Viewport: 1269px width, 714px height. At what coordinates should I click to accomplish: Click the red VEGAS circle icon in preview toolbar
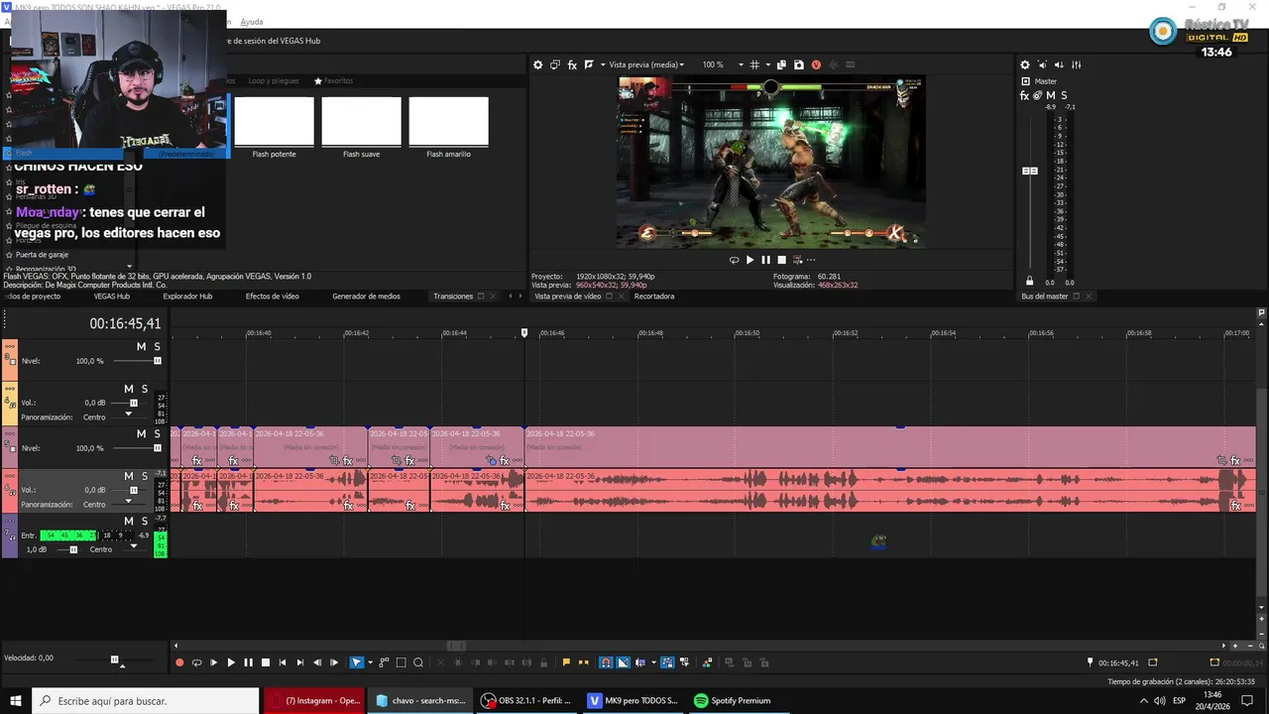point(816,64)
